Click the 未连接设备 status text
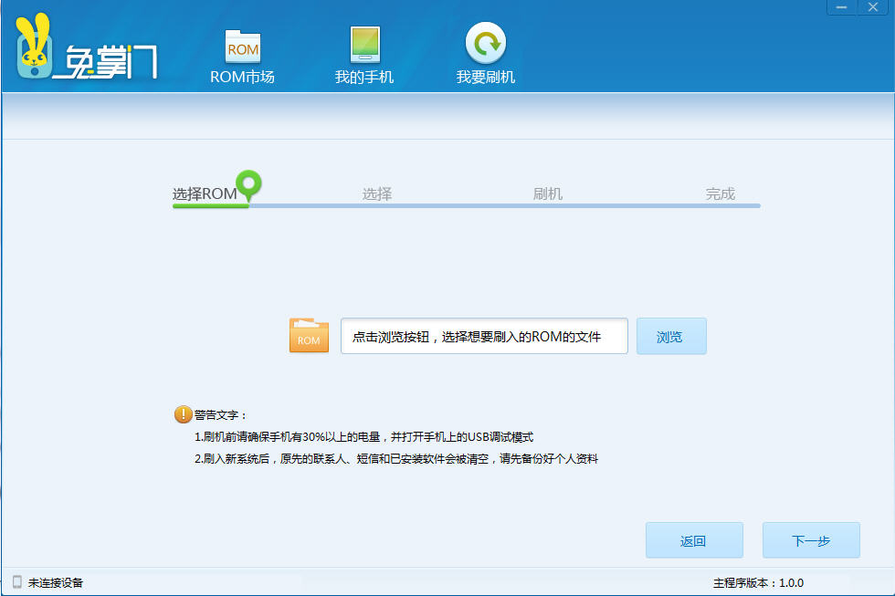Image resolution: width=895 pixels, height=596 pixels. tap(56, 582)
